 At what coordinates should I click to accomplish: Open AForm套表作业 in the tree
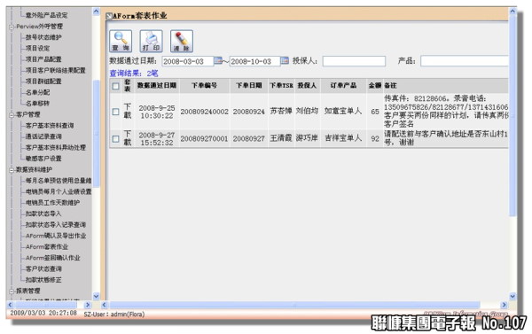tap(47, 246)
